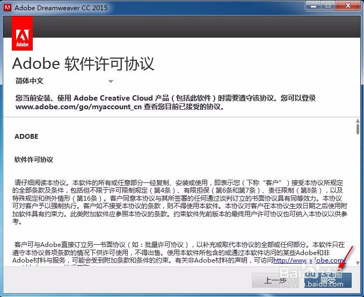Click the window title 'Adobe Dreamweaver CC 2015'
Screen dimensions: 364x297
(x=61, y=8)
